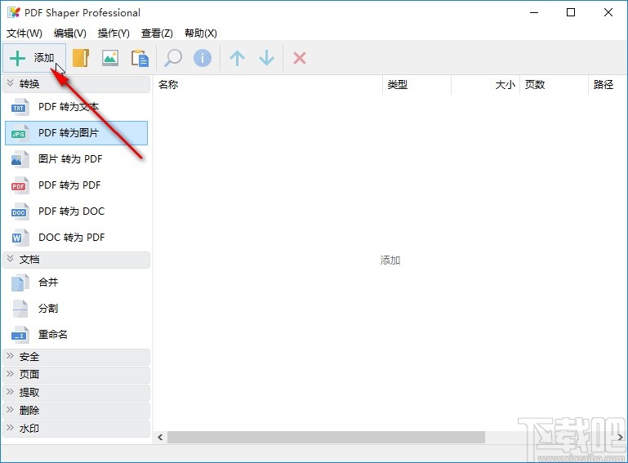Close the PDF Shaper window
Screen dimensions: 628x463
pos(608,12)
